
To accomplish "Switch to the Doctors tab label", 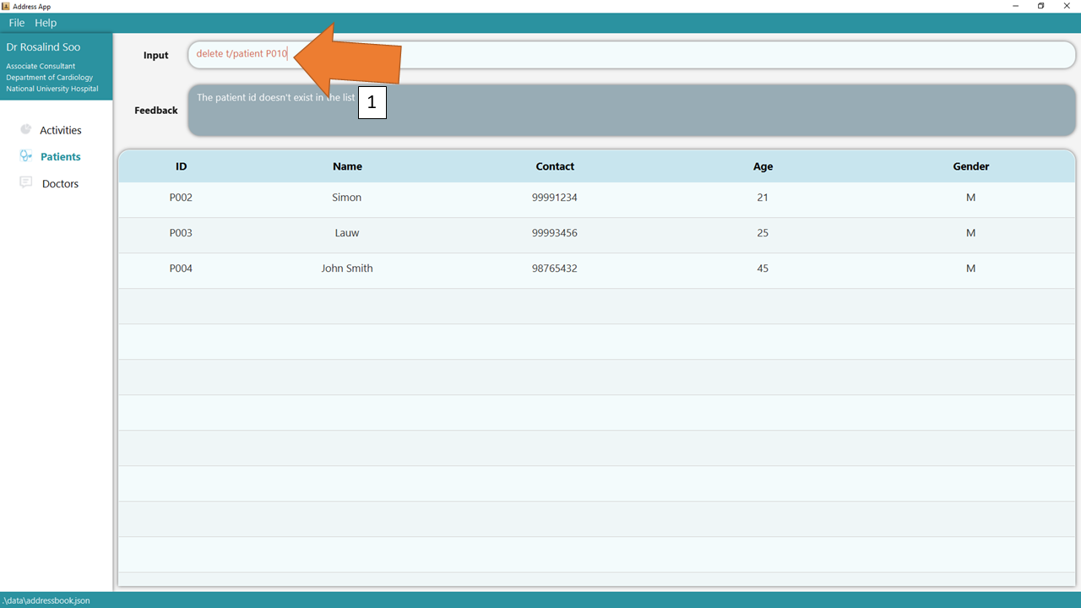I will click(60, 183).
